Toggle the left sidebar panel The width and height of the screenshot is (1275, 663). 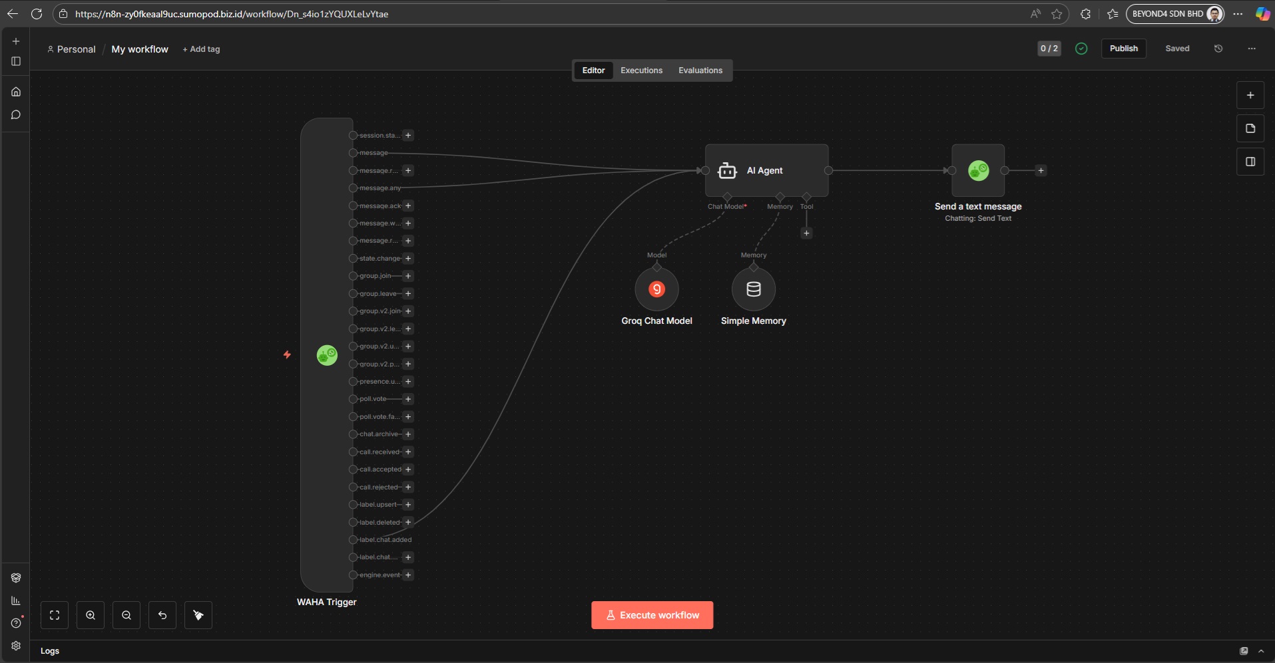[x=16, y=61]
